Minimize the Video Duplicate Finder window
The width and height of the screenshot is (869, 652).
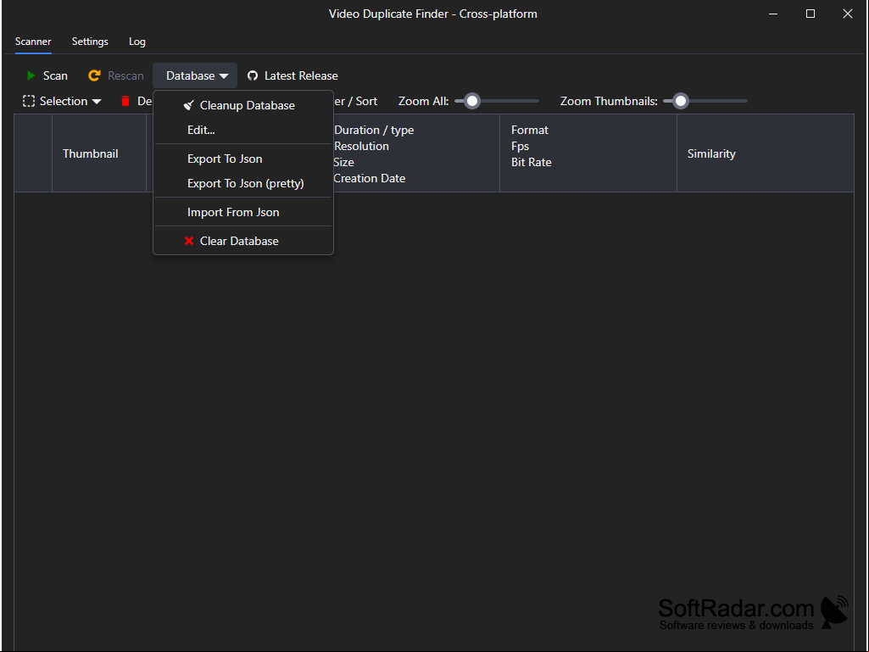tap(773, 14)
